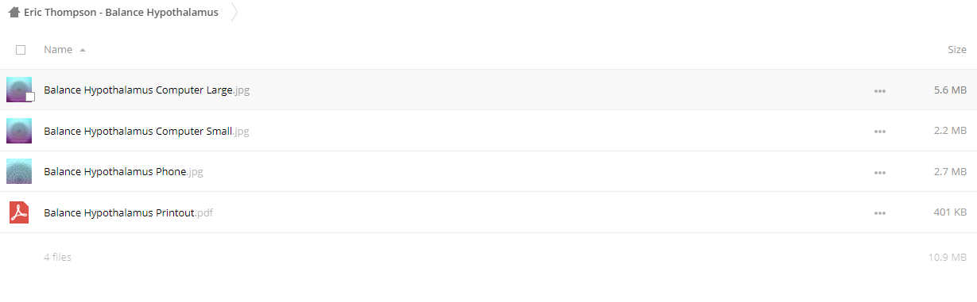The height and width of the screenshot is (302, 977).
Task: Click the Computer Small image thumbnail
Action: point(19,131)
